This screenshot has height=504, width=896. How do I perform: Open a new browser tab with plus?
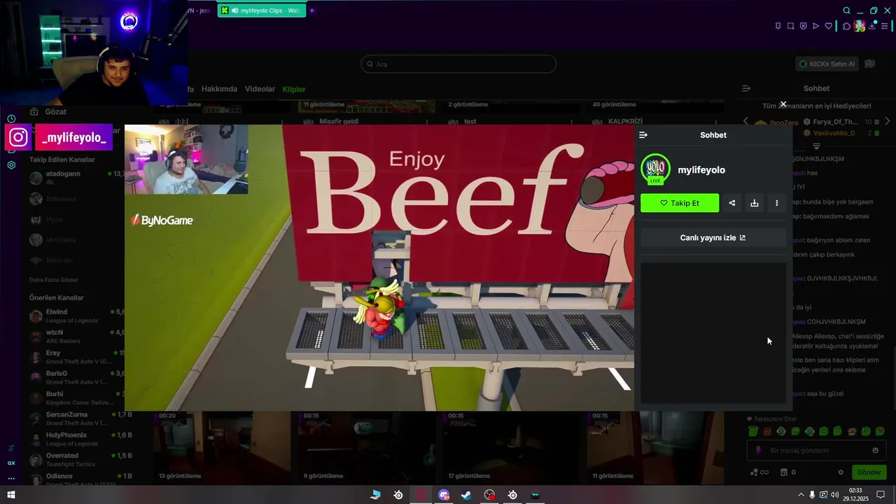click(312, 10)
